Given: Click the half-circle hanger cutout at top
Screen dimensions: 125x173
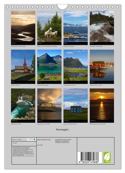Looking at the screenshot, I should click(62, 7).
